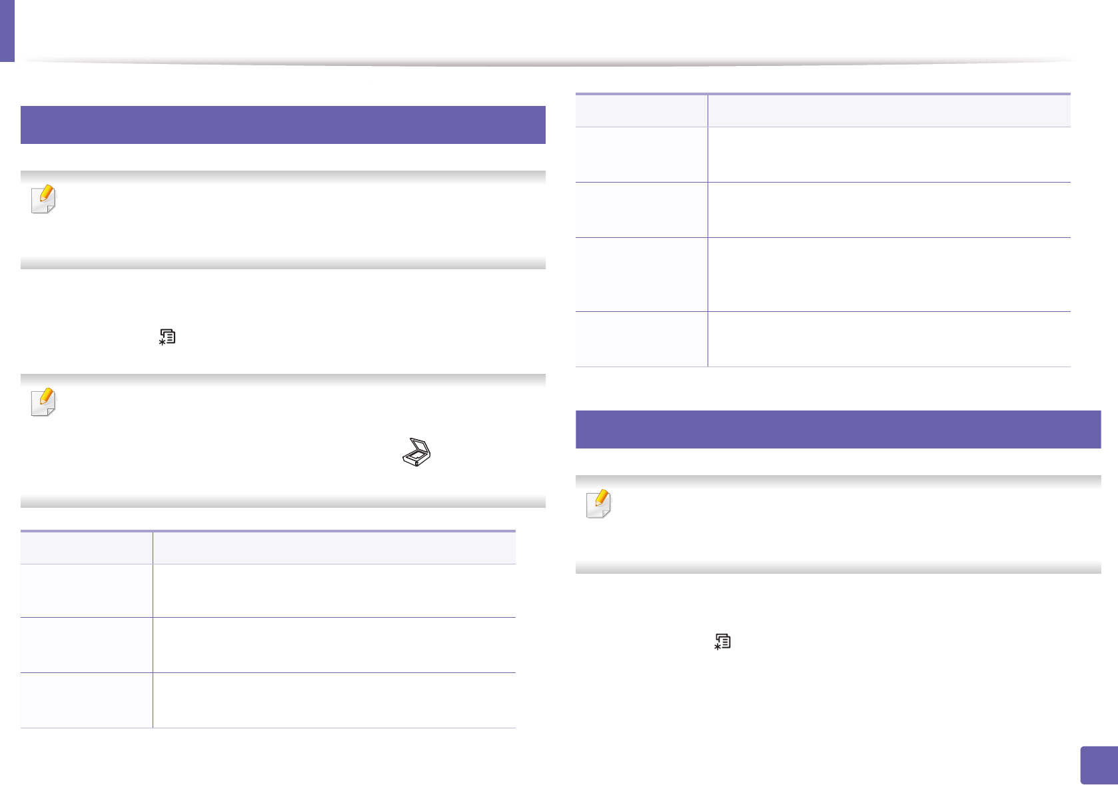Click the narrow cell in the right table's first body row
This screenshot has height=785, width=1118.
tap(641, 155)
